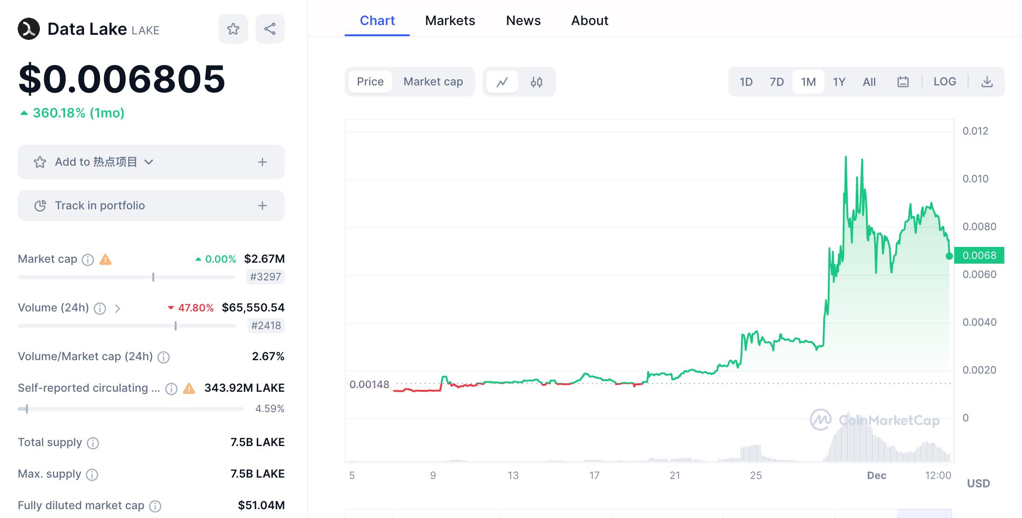The width and height of the screenshot is (1022, 518).
Task: Click the share icon for LAKE
Action: click(269, 29)
